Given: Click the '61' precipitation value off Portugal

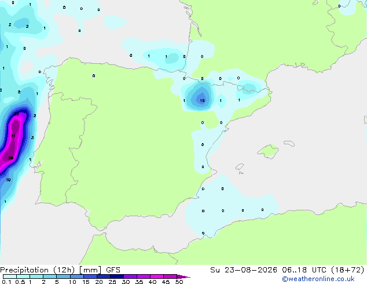Looking at the screenshot, I should [13, 136].
